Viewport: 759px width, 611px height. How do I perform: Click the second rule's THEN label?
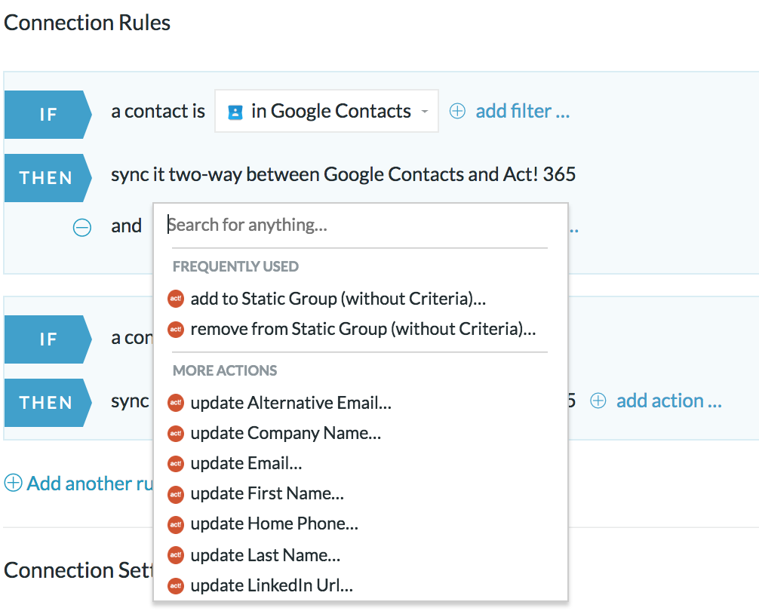[x=48, y=403]
